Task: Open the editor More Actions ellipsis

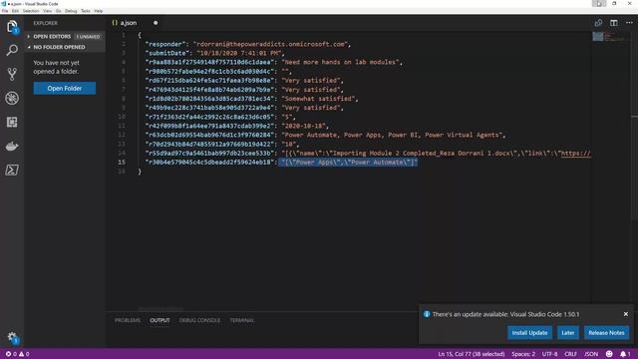Action: [629, 23]
